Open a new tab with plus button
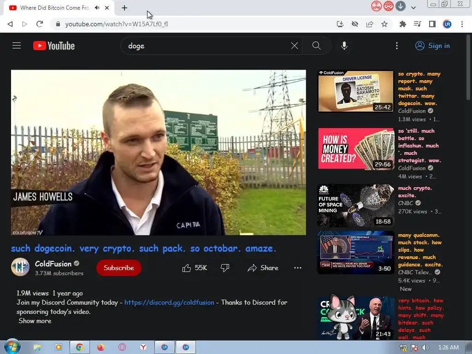 pyautogui.click(x=124, y=8)
